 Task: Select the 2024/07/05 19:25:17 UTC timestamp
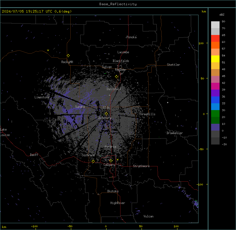(x=27, y=11)
